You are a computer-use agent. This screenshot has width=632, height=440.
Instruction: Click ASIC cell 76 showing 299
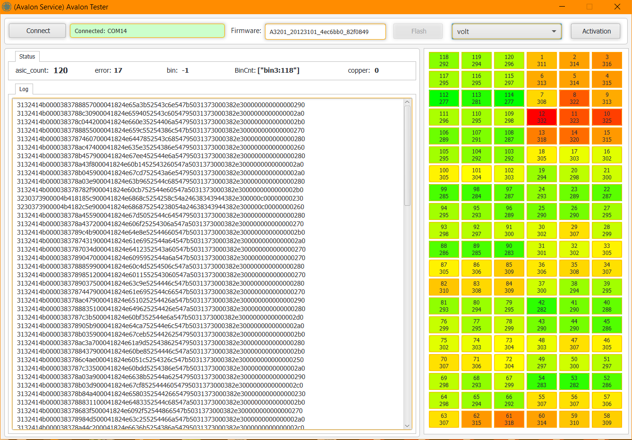444,325
